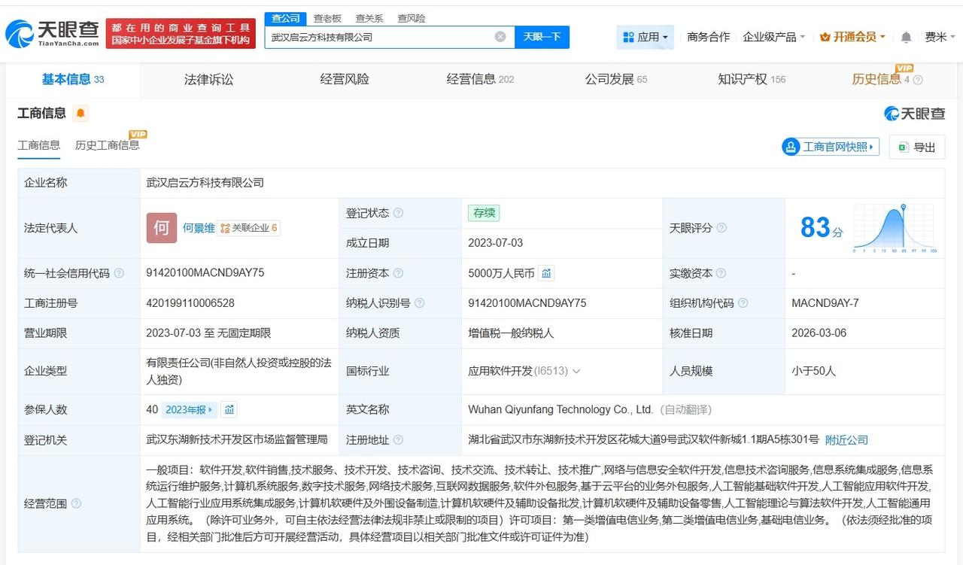963x565 pixels.
Task: Click the 何 legal representative avatar
Action: (161, 228)
